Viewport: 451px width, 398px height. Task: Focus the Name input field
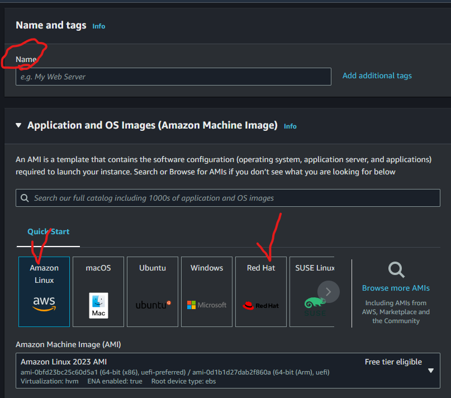pyautogui.click(x=173, y=77)
